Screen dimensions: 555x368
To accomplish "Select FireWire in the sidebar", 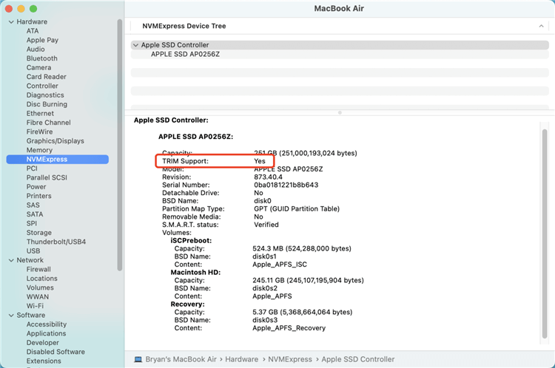I will tap(39, 132).
